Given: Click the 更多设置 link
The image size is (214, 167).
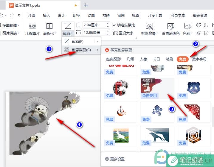Looking at the screenshot, I should tap(117, 159).
